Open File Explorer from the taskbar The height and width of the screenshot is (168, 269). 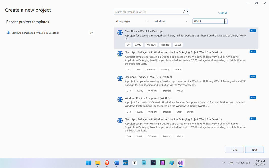tap(98, 163)
